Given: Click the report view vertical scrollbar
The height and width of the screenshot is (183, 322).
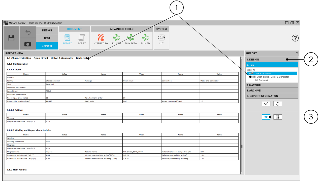Looking at the screenshot, I should click(x=242, y=146).
